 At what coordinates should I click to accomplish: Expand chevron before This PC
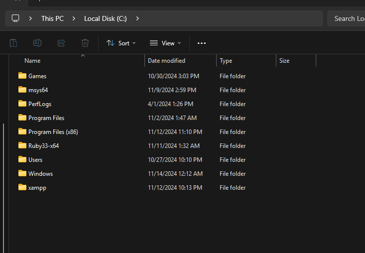click(x=30, y=18)
